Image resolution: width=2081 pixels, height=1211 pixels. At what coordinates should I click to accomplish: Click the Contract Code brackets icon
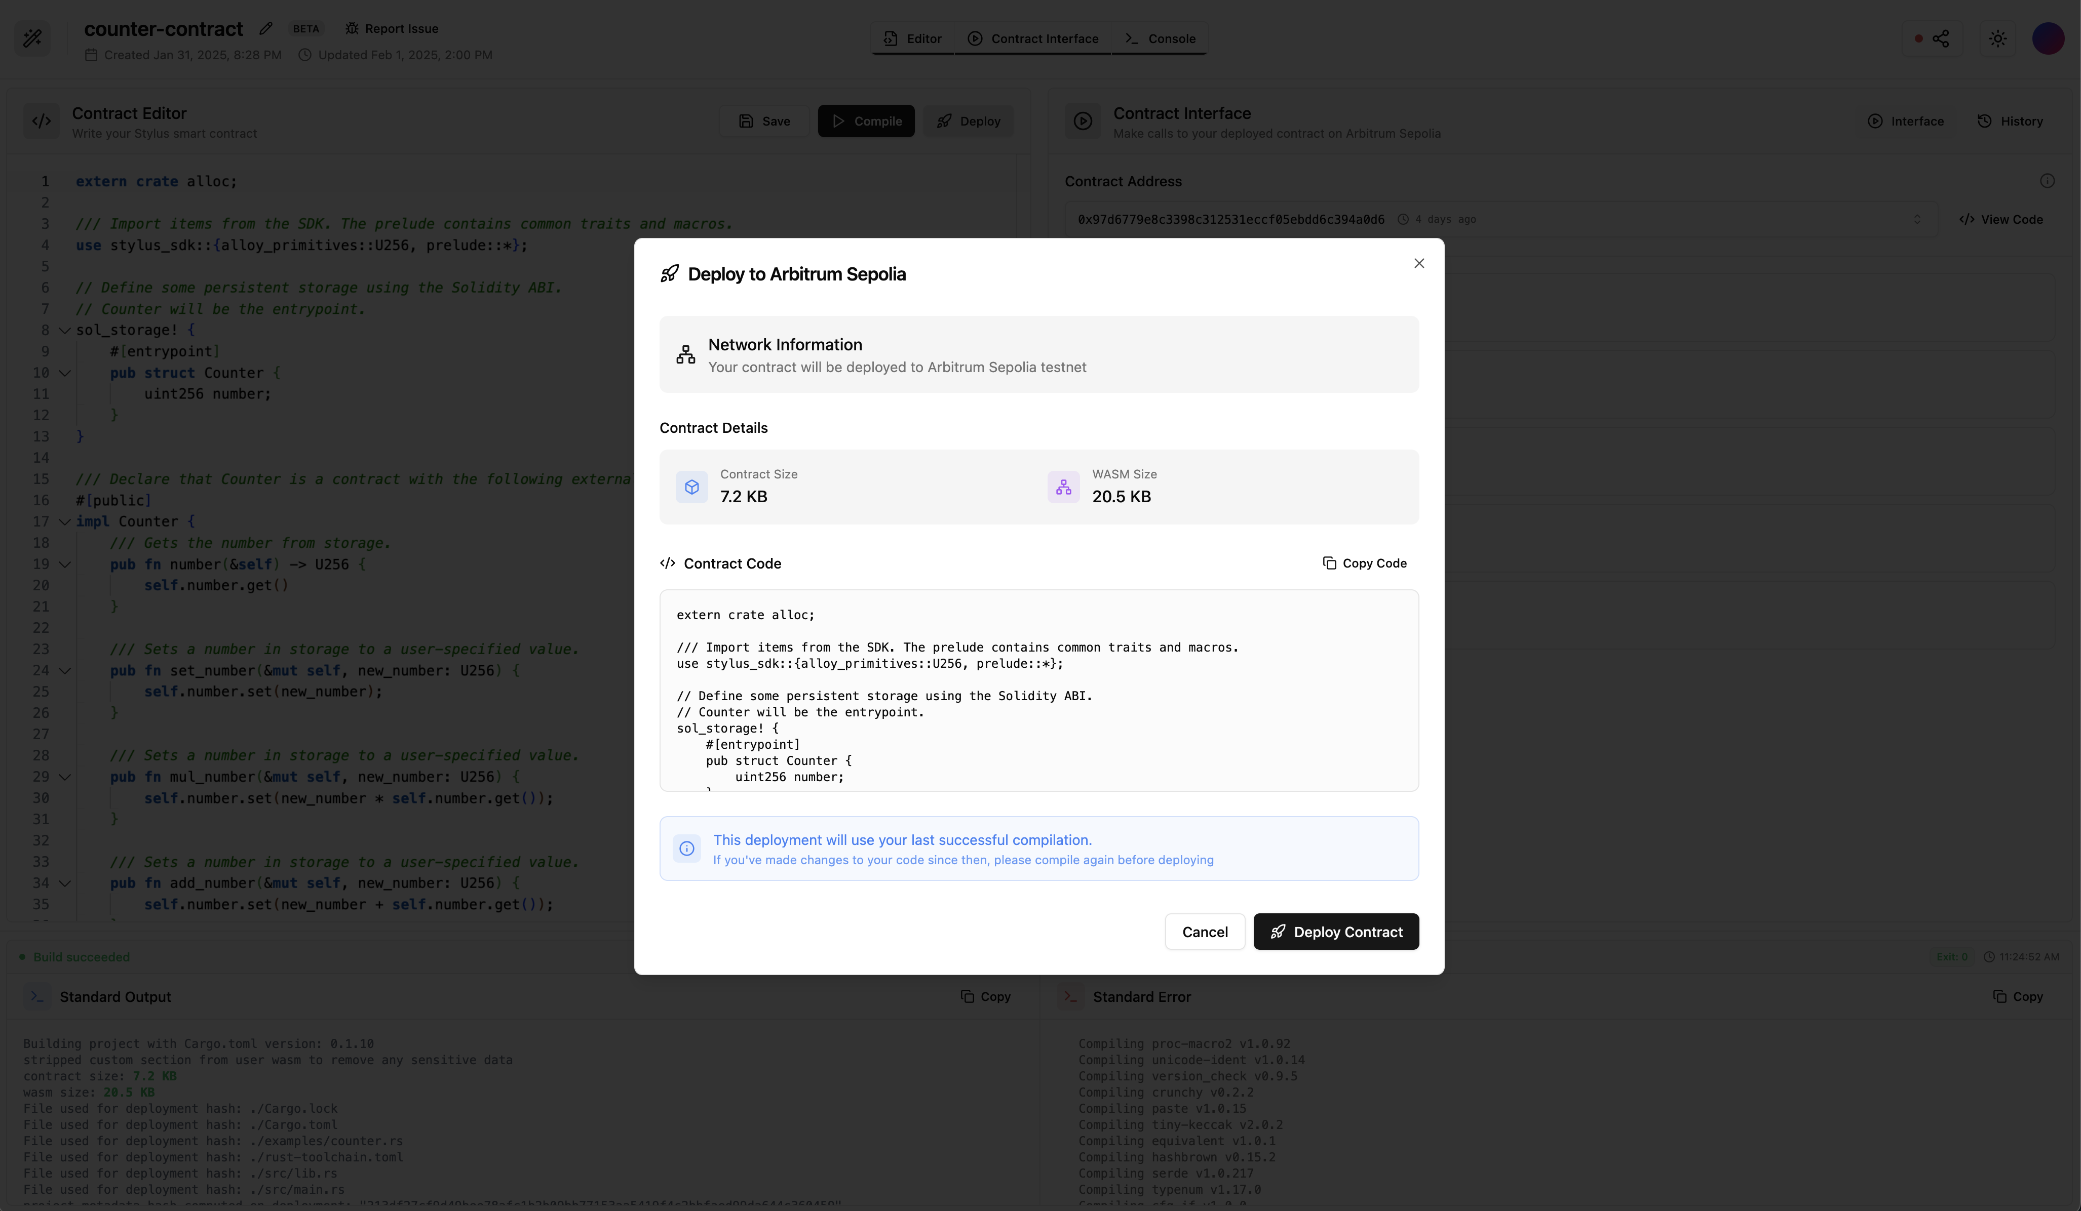(667, 563)
